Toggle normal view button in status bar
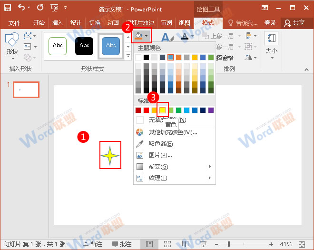Viewport: 314px width, 250px height. 149,244
